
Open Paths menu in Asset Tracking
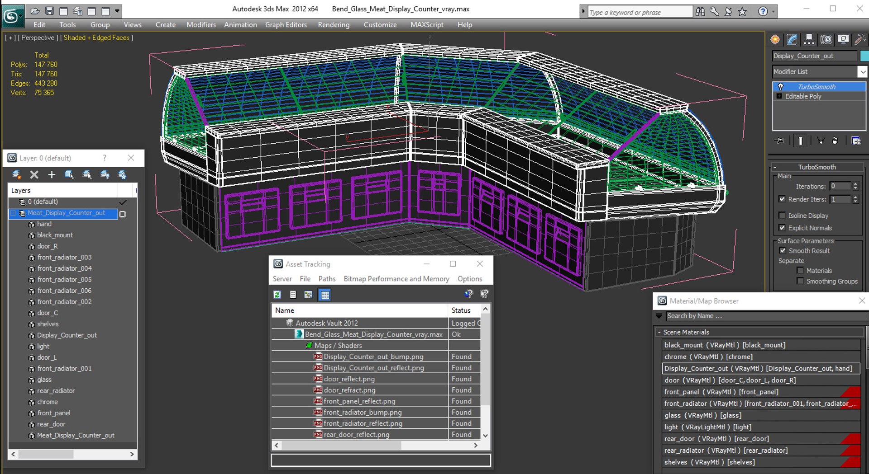click(327, 279)
